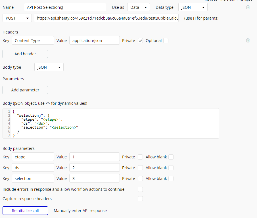Enable the Optional checkbox for header
Viewport: 257px width, 218px height.
tap(166, 41)
